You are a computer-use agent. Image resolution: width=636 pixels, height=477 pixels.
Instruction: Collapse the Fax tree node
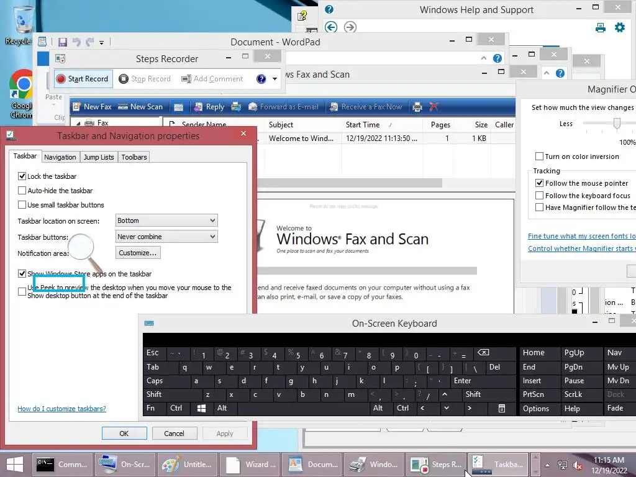78,123
